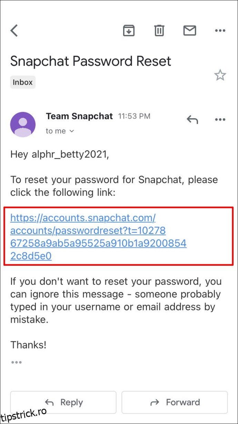The image size is (238, 424).
Task: Tap the paragraph about ignoring this message
Action: 116,300
